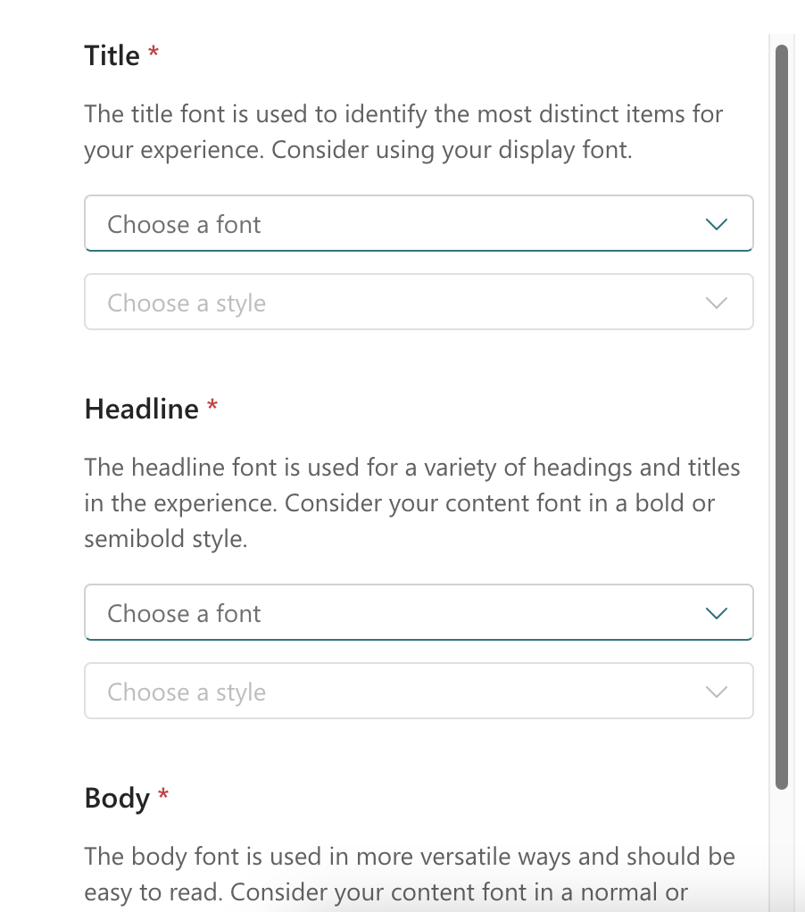Open the Title 'Choose a font' dropdown
Screen dimensions: 805x912
point(393,224)
